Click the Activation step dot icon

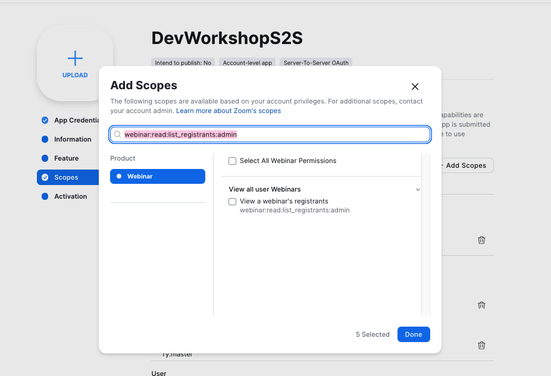click(45, 196)
